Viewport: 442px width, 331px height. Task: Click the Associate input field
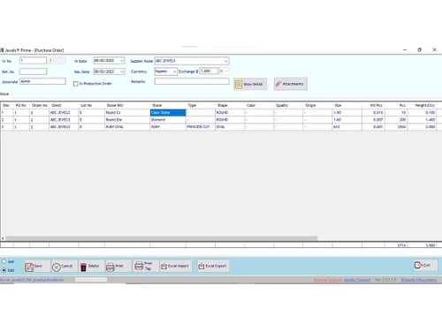click(42, 81)
